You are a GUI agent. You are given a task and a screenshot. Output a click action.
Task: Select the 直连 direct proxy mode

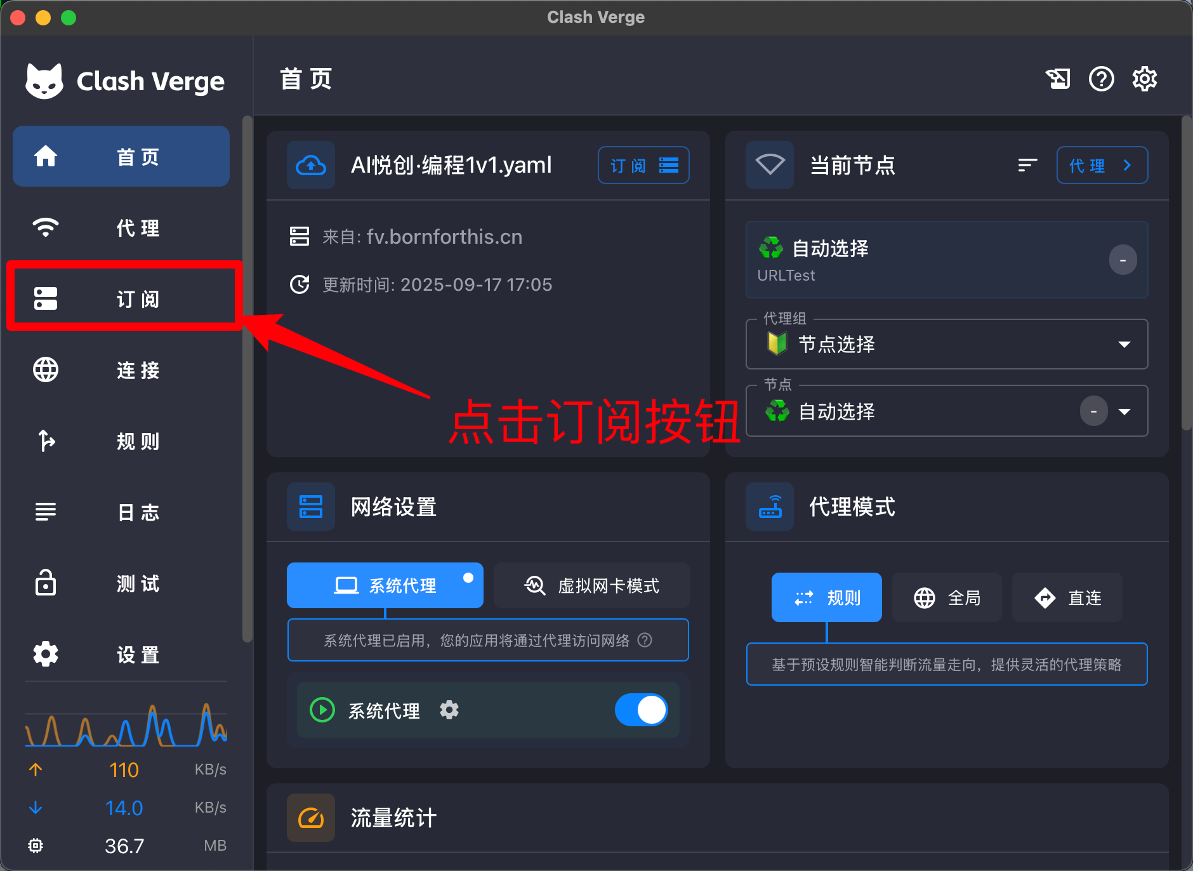coord(1067,597)
